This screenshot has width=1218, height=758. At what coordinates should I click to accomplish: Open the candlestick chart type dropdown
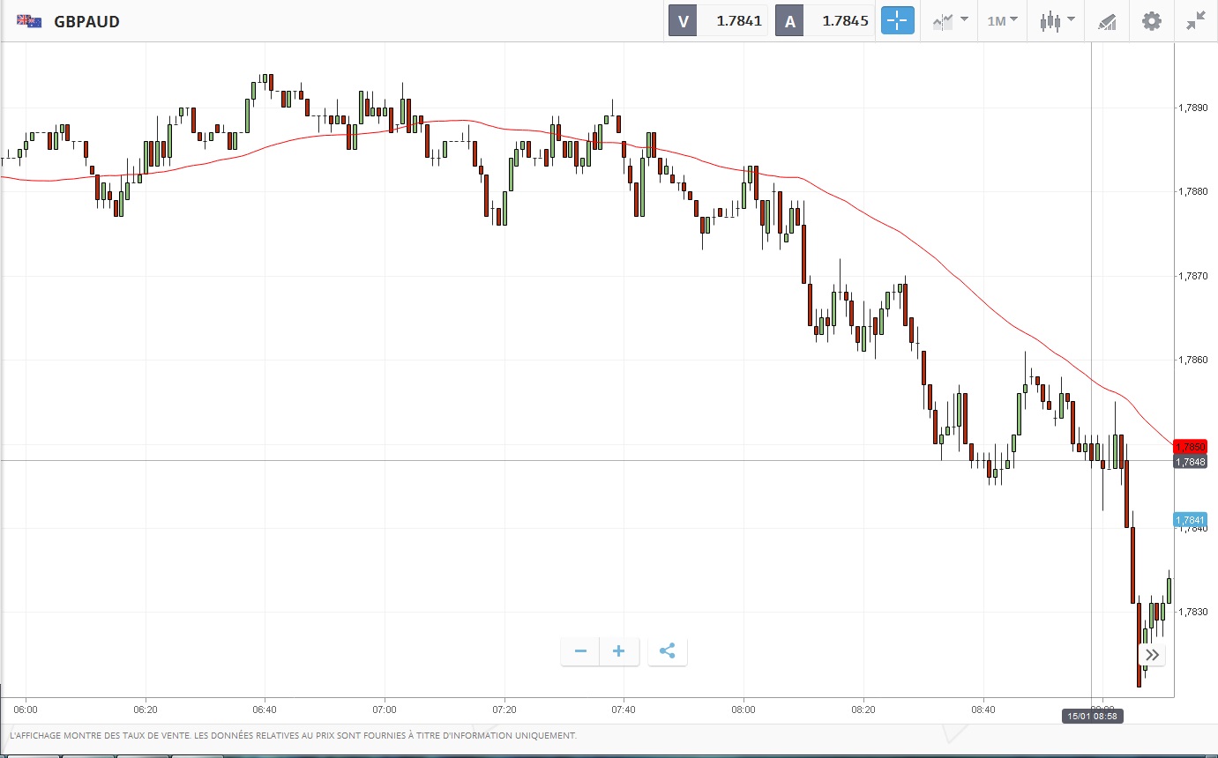1057,20
